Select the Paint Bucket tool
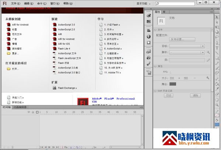 pyautogui.click(x=217, y=84)
